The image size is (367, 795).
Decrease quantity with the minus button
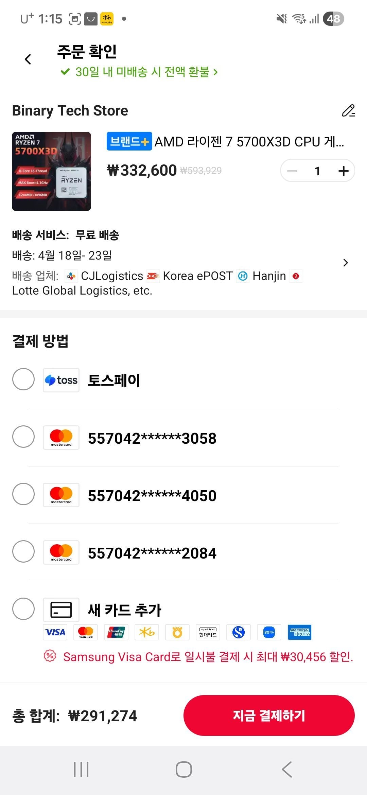click(x=292, y=171)
